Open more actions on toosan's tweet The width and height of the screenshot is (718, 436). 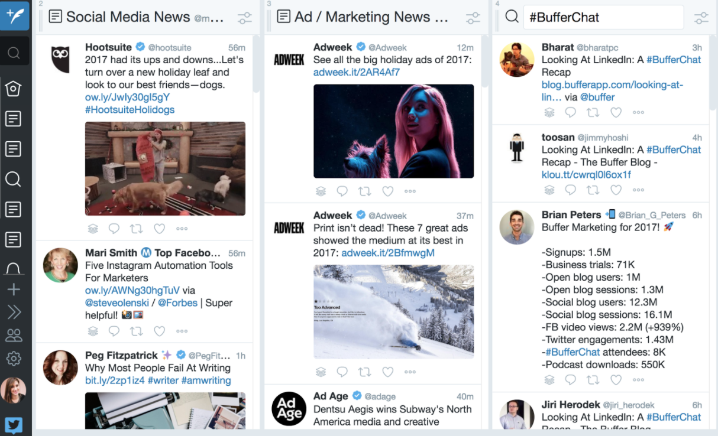click(638, 190)
